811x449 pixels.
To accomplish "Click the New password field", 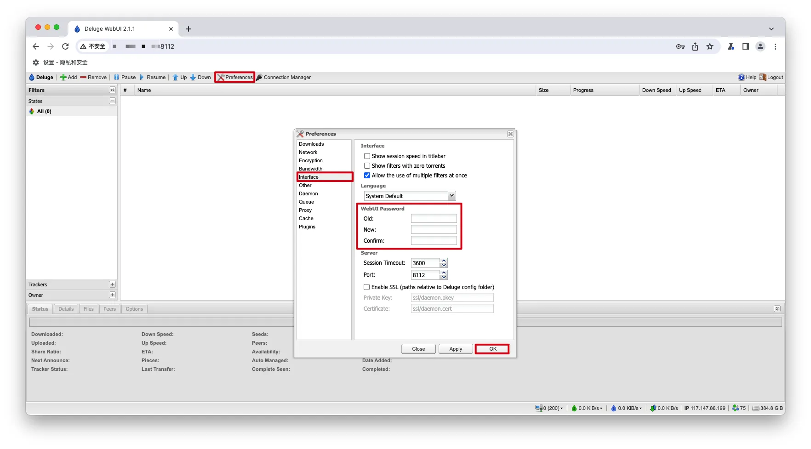I will [x=434, y=229].
